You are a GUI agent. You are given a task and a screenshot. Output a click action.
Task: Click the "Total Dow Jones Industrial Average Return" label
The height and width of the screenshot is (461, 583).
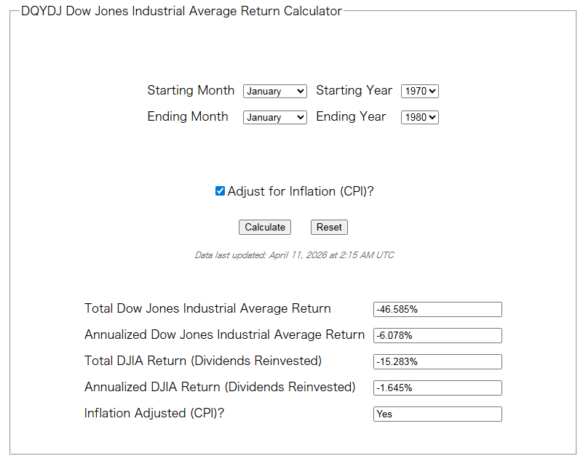click(x=207, y=308)
